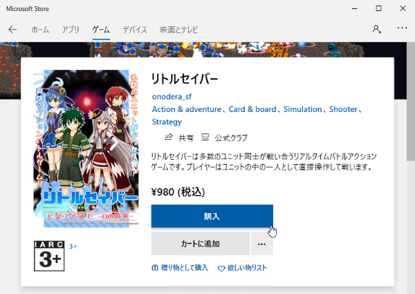415x294 pixels.
Task: Open the Action & adventure category link
Action: pyautogui.click(x=187, y=109)
